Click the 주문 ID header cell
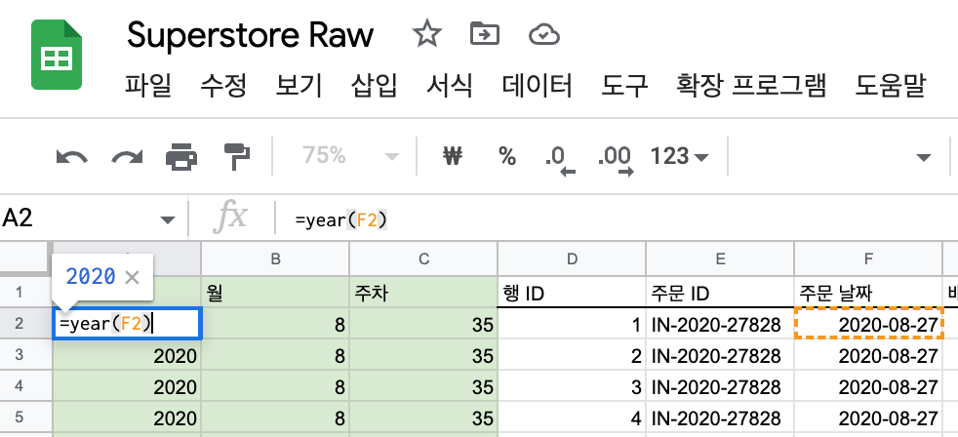This screenshot has width=958, height=437. click(x=720, y=293)
